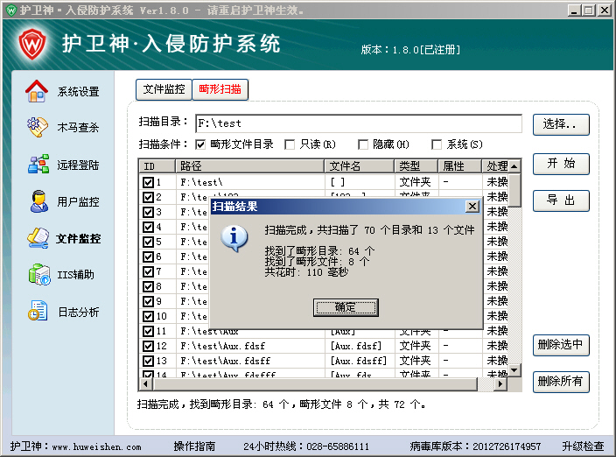Uncheck row 1 checkbox
Viewport: 616px width, 457px height.
[x=148, y=182]
